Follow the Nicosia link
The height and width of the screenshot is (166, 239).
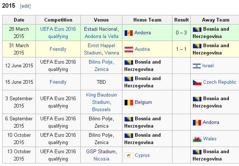click(x=101, y=159)
